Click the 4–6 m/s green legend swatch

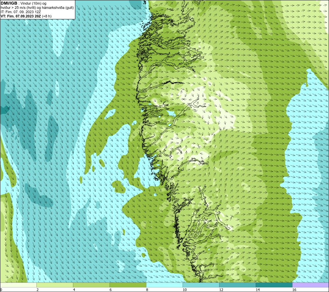pyautogui.click(x=91, y=285)
